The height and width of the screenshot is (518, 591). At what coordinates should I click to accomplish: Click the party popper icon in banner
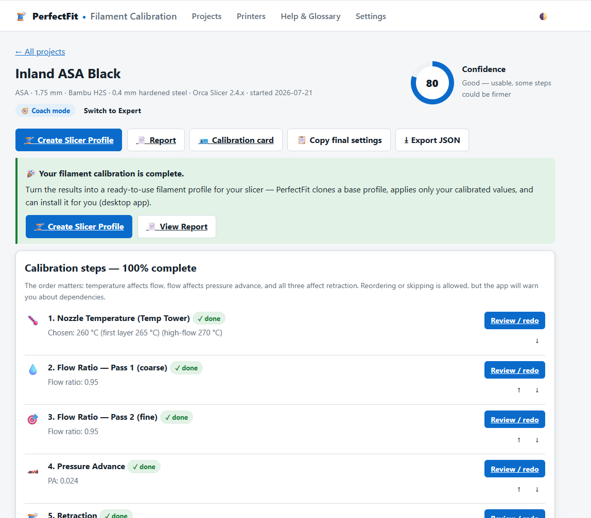[x=31, y=174]
